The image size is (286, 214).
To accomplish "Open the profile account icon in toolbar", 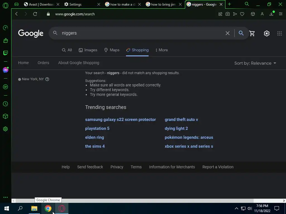I will 262,14.
